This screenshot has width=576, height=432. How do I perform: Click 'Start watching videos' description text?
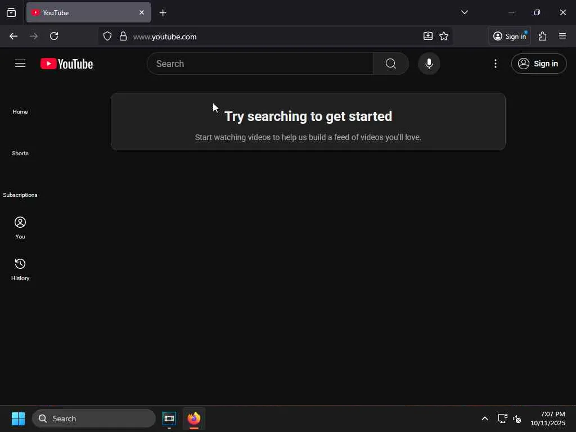click(x=308, y=137)
